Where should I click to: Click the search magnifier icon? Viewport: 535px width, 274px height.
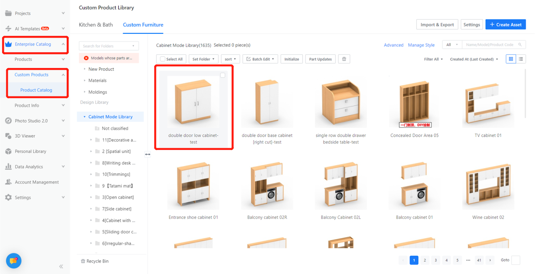520,45
